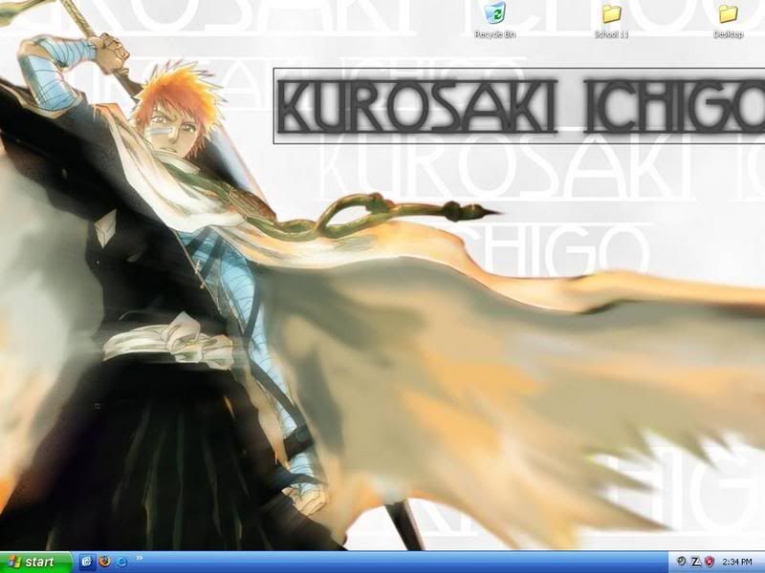Click the Kurosaki Ichigo title banner on wallpaper
This screenshot has height=573, width=765.
click(x=516, y=107)
